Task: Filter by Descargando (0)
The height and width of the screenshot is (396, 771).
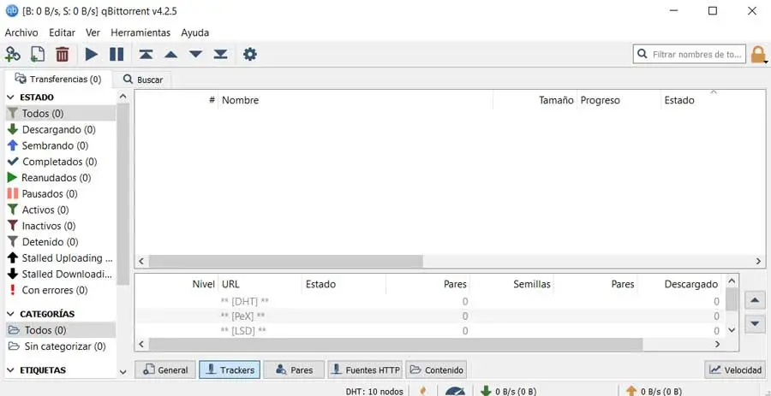Action: (61, 129)
